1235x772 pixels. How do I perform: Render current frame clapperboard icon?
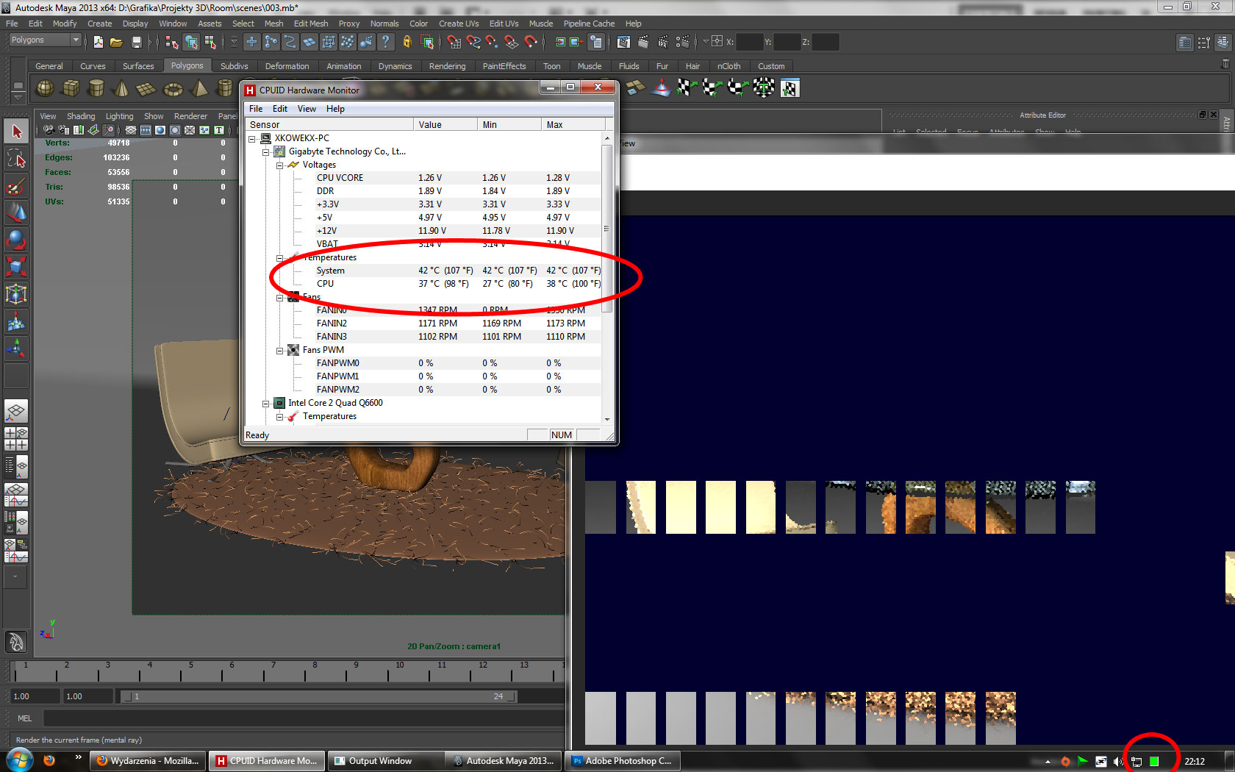coord(644,42)
